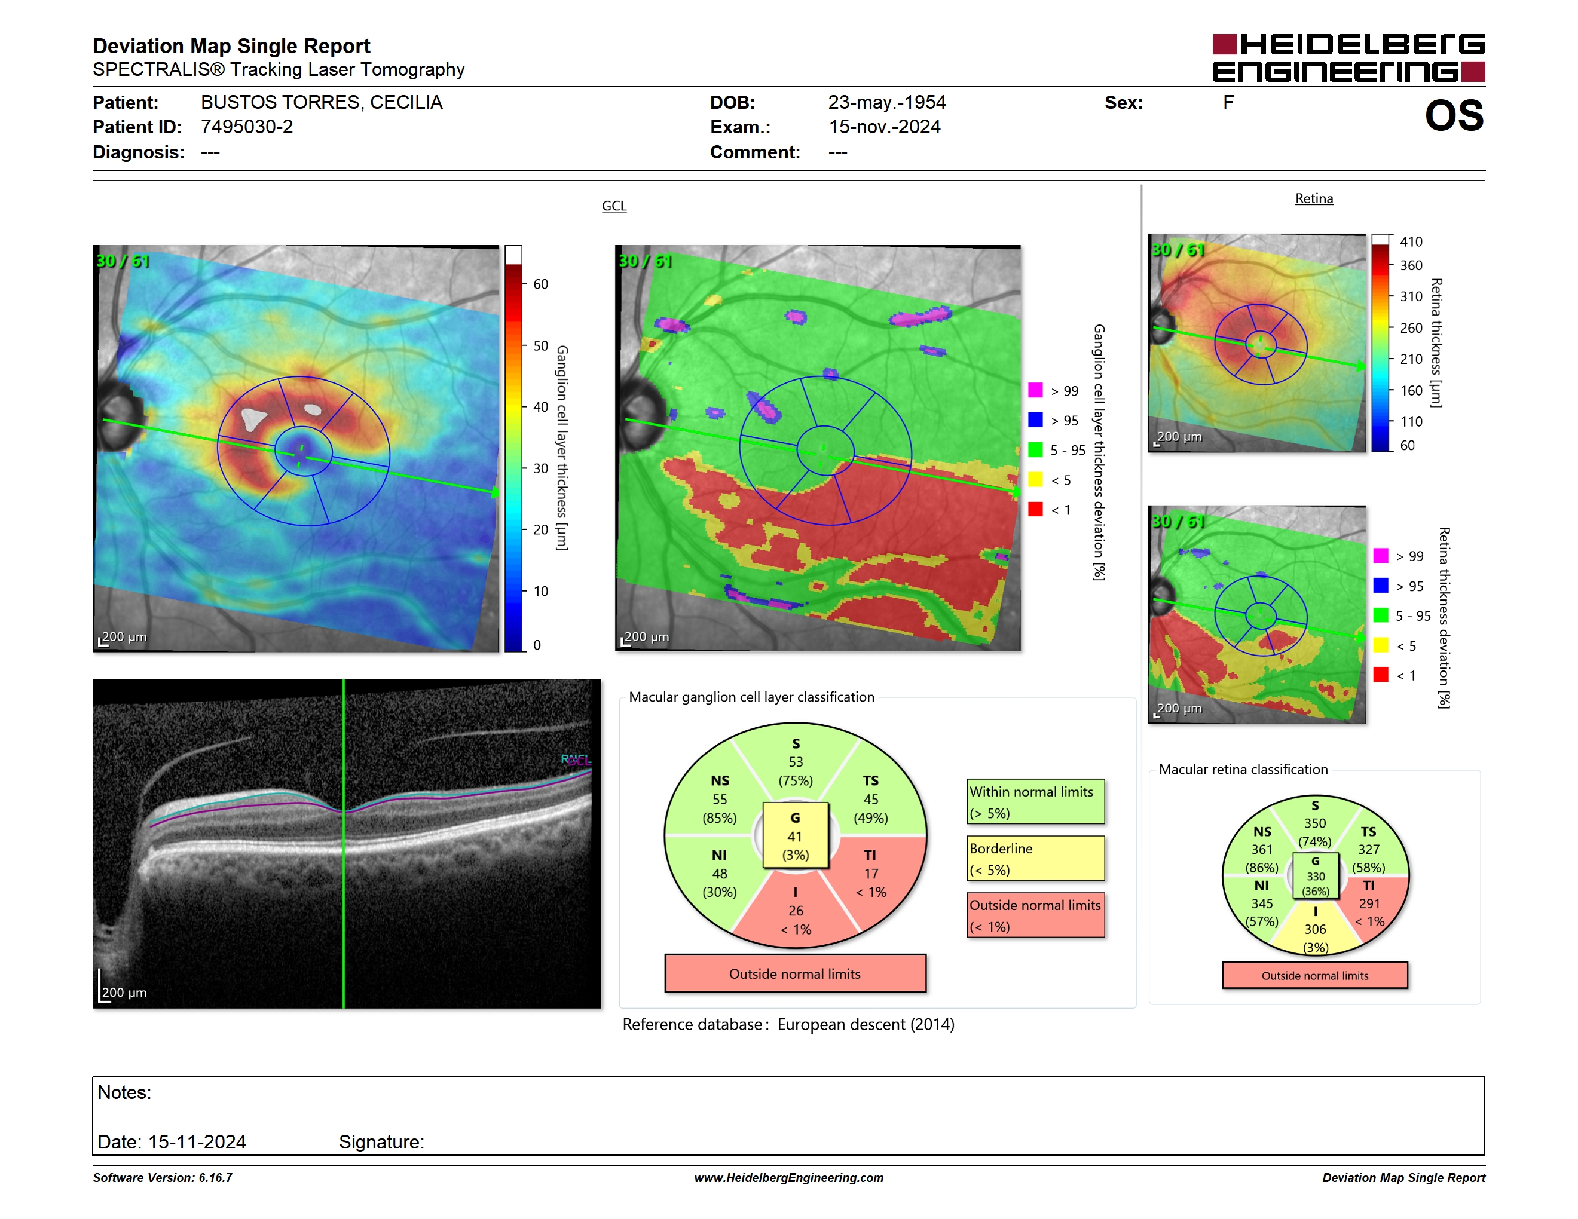Click the DOB value 23-may.-1954
The width and height of the screenshot is (1578, 1219).
pyautogui.click(x=886, y=103)
